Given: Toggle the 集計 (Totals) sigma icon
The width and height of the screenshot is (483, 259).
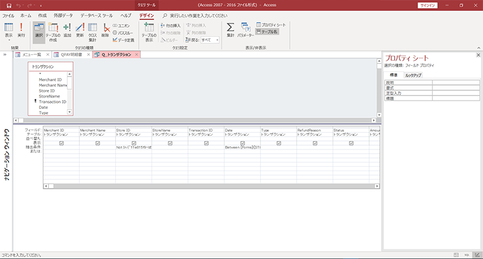Looking at the screenshot, I should (231, 30).
